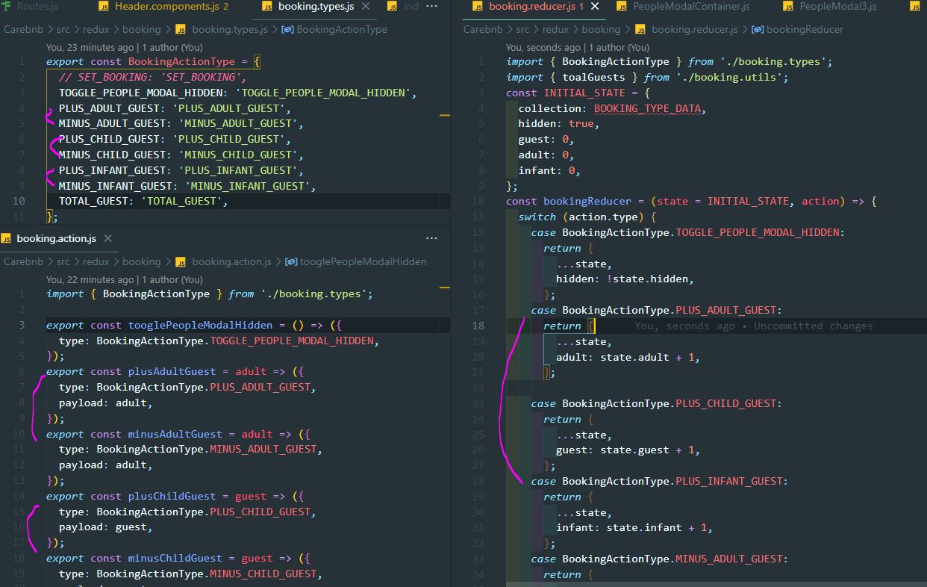
Task: Close the booking.reducer.js tab
Action: pyautogui.click(x=595, y=6)
